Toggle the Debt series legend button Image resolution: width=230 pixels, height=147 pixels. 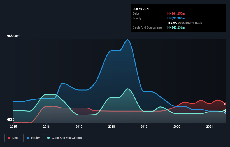[x=13, y=138]
